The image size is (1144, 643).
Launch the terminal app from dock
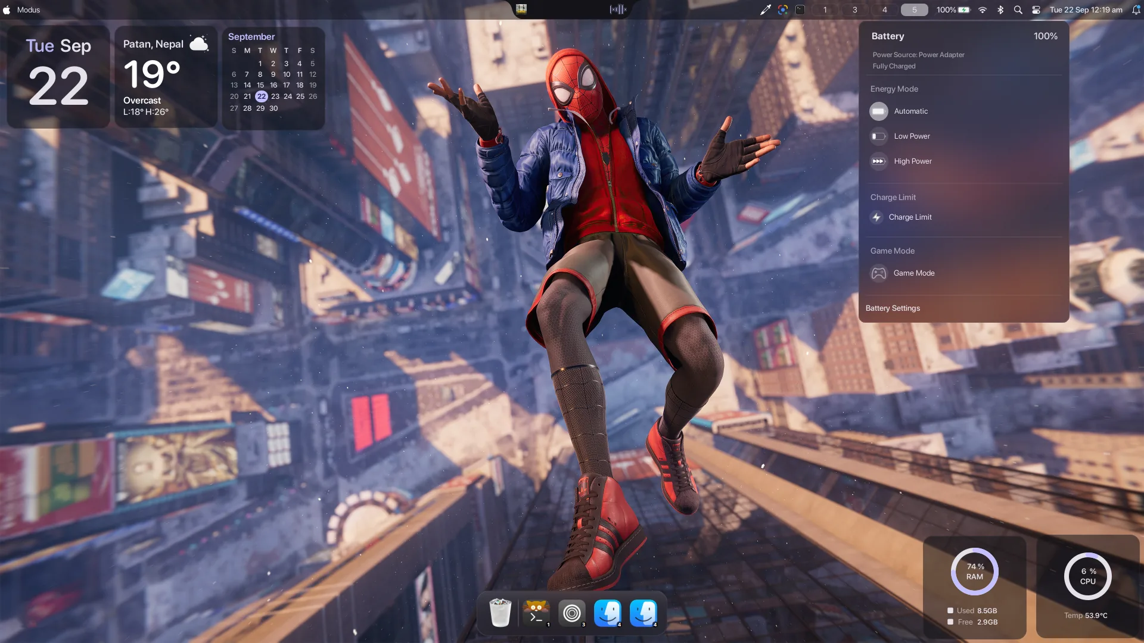point(536,613)
